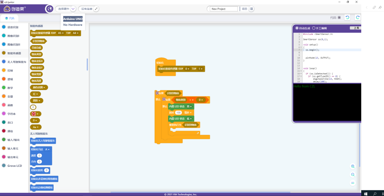Choose Arduino UNO from hardware list
The image size is (384, 196).
[73, 19]
